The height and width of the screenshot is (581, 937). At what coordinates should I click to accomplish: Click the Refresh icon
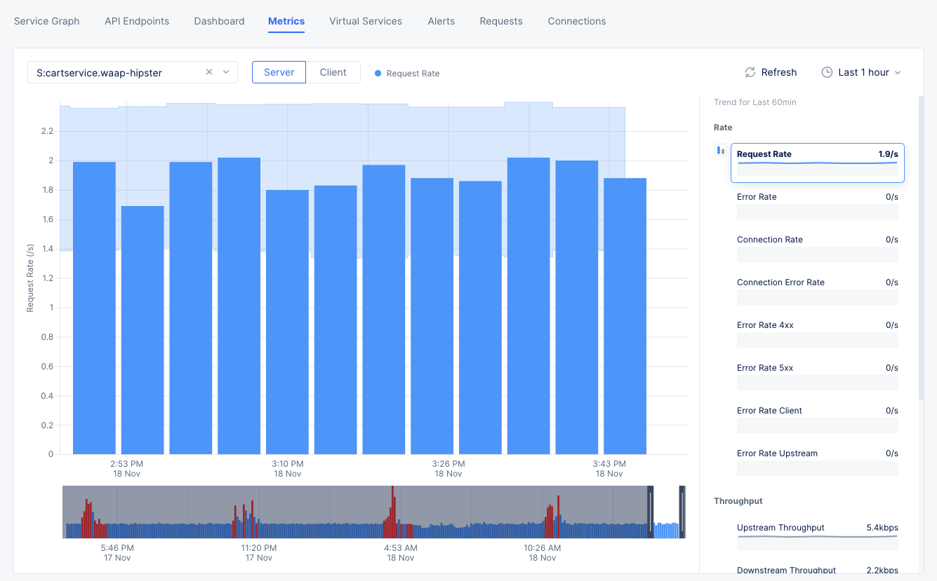tap(750, 71)
